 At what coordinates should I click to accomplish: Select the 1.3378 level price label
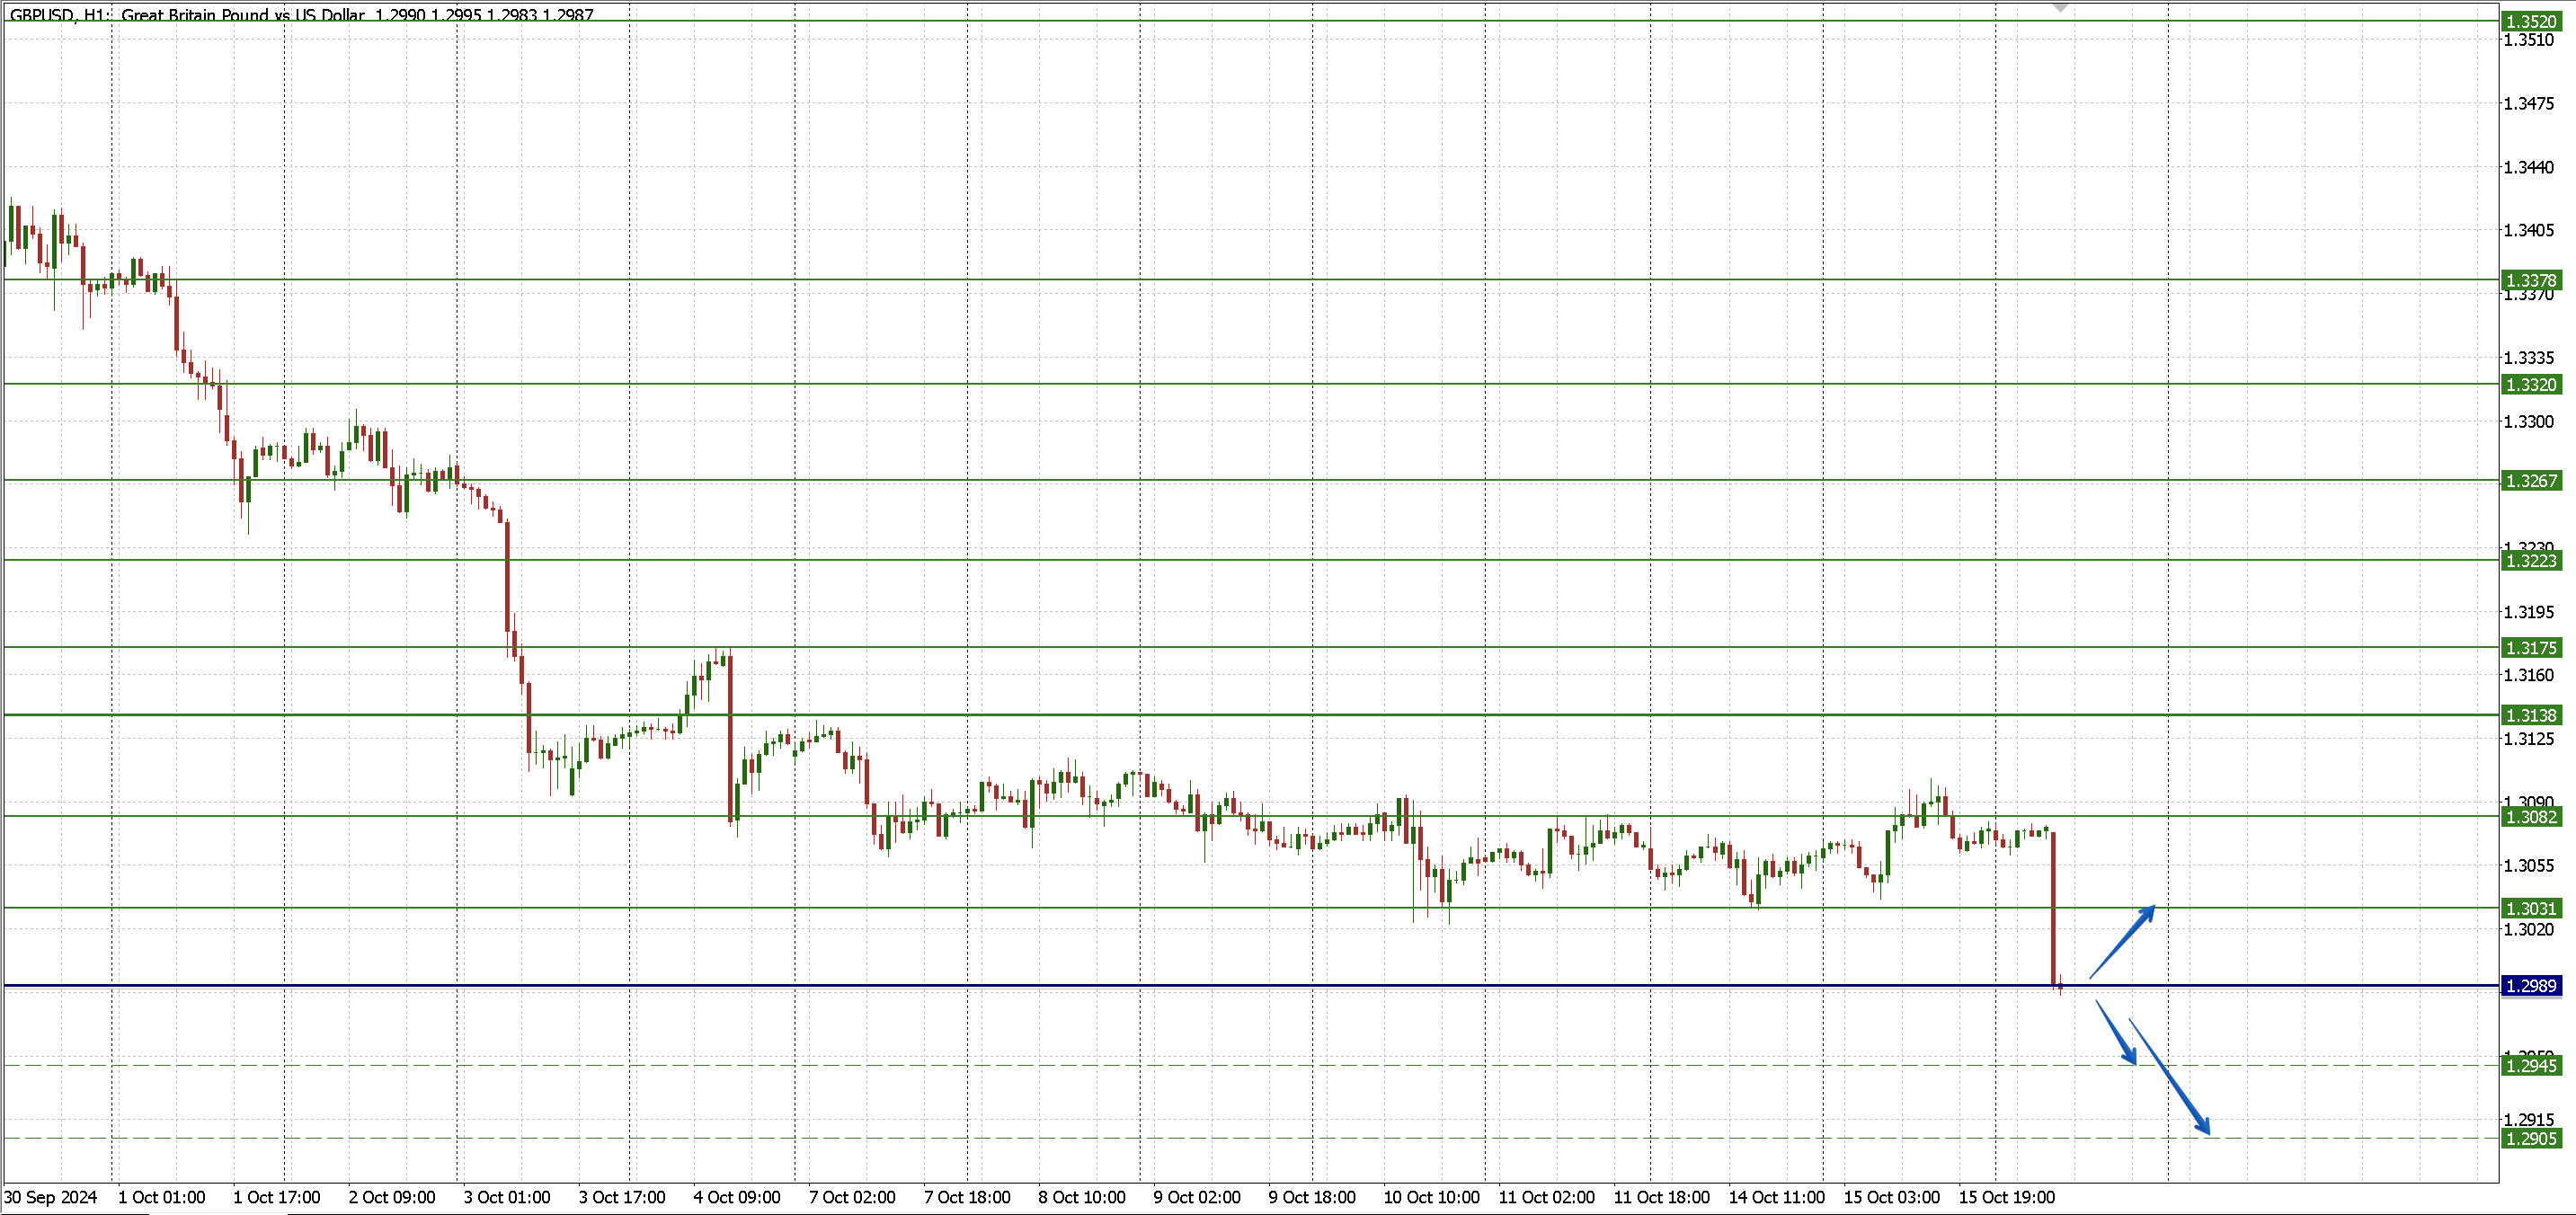2531,280
